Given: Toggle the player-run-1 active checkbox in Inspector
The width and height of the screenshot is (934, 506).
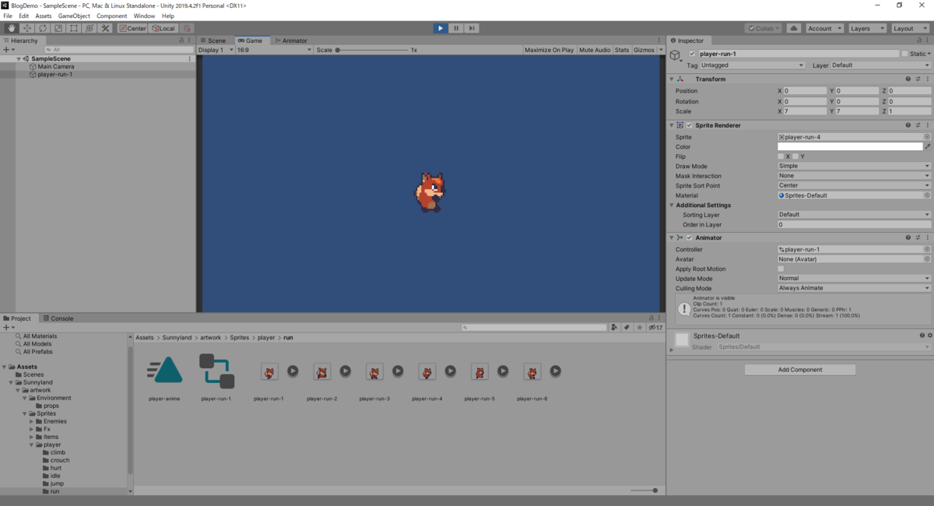Looking at the screenshot, I should click(692, 54).
